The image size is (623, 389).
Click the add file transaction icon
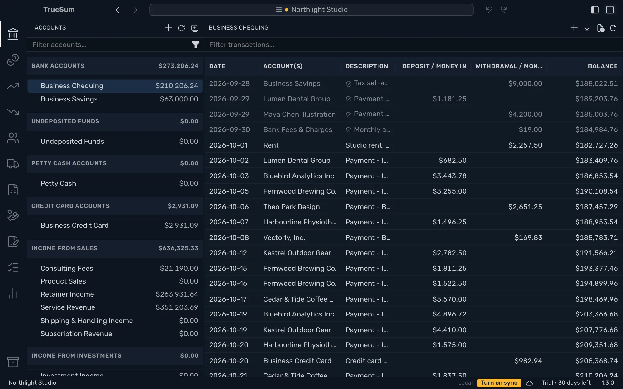pyautogui.click(x=601, y=28)
